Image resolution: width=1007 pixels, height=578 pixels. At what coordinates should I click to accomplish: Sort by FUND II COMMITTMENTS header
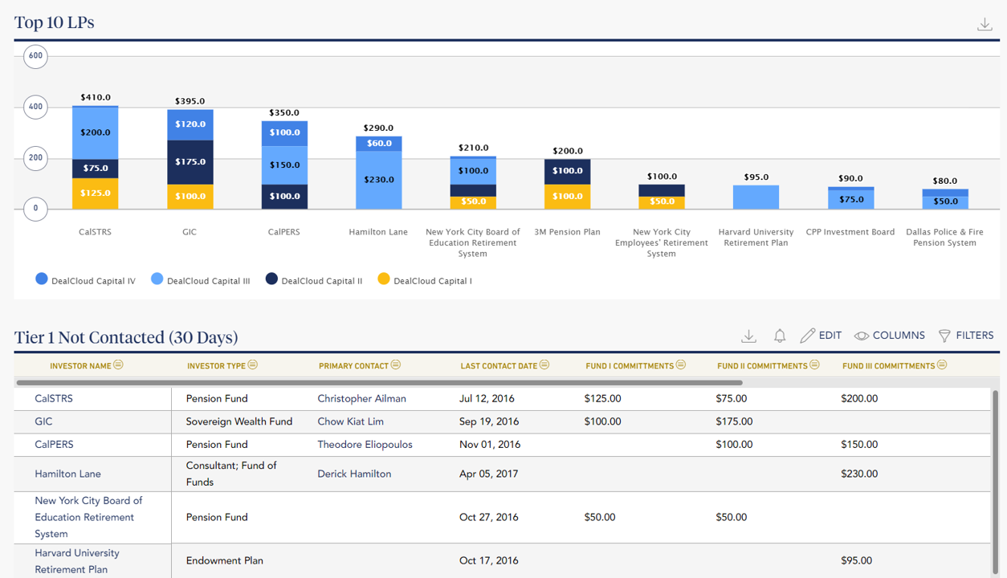click(762, 366)
